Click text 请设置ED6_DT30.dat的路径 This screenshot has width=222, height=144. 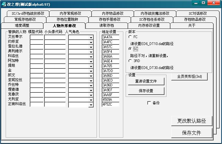pyautogui.click(x=152, y=68)
